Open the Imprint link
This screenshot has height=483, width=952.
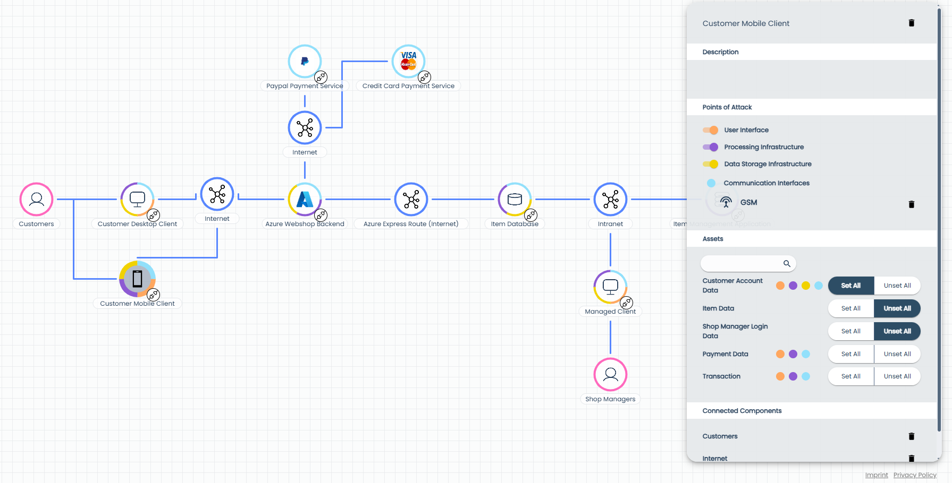coord(876,475)
